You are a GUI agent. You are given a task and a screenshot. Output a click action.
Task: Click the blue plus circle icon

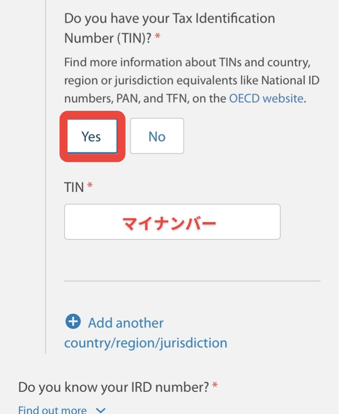click(73, 322)
